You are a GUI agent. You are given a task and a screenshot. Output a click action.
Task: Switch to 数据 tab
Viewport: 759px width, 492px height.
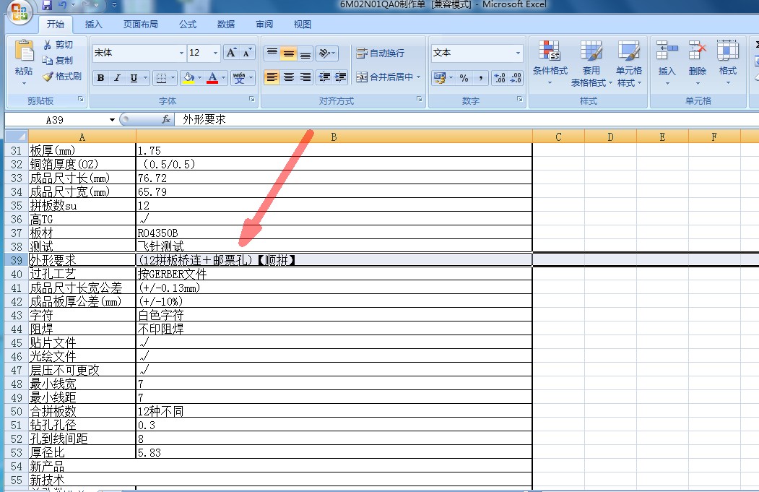(225, 25)
